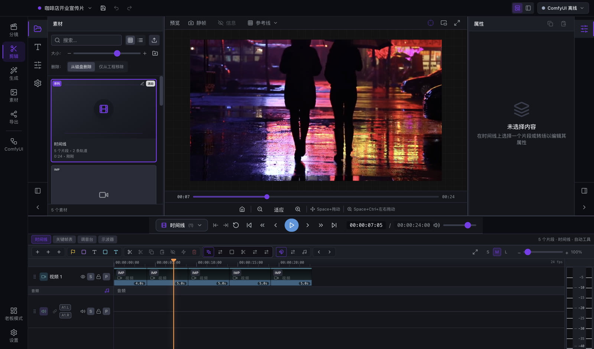Click the volume slider next to timecode
Image resolution: width=594 pixels, height=349 pixels.
click(460, 225)
